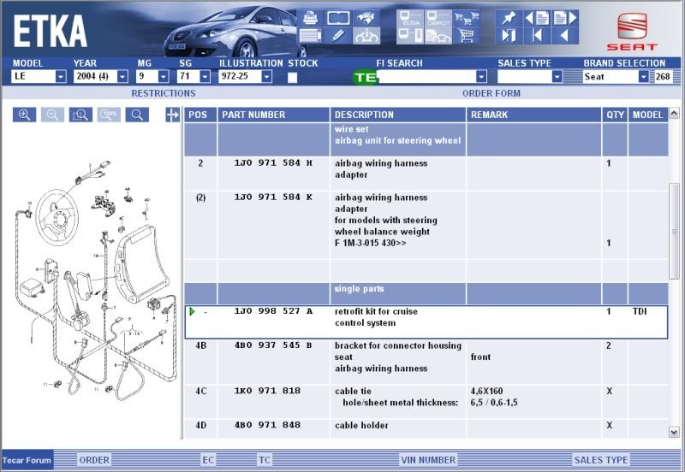Click the wiring harness illustration
The width and height of the screenshot is (685, 472).
click(x=95, y=281)
